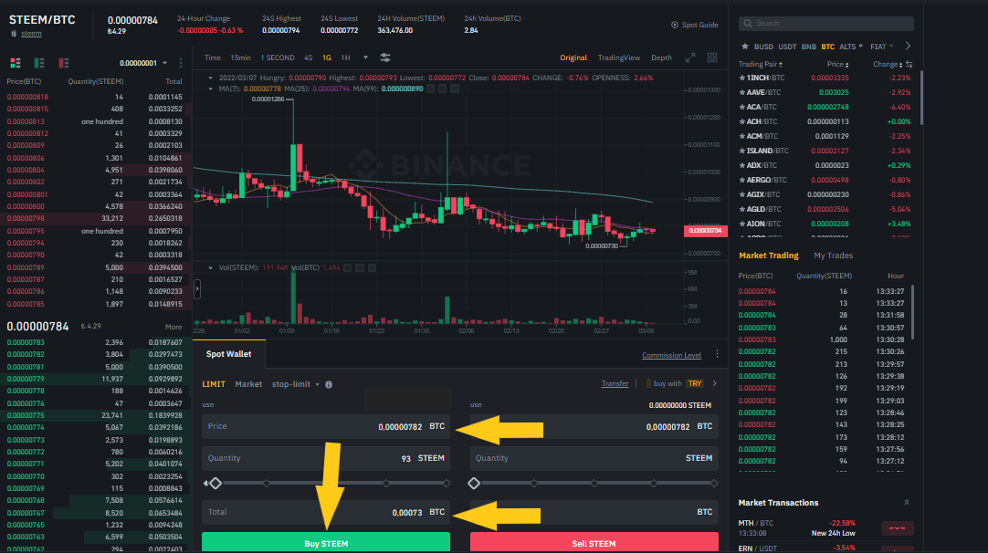Switch chart to Depth view
Screen dimensions: 988x553
(661, 57)
